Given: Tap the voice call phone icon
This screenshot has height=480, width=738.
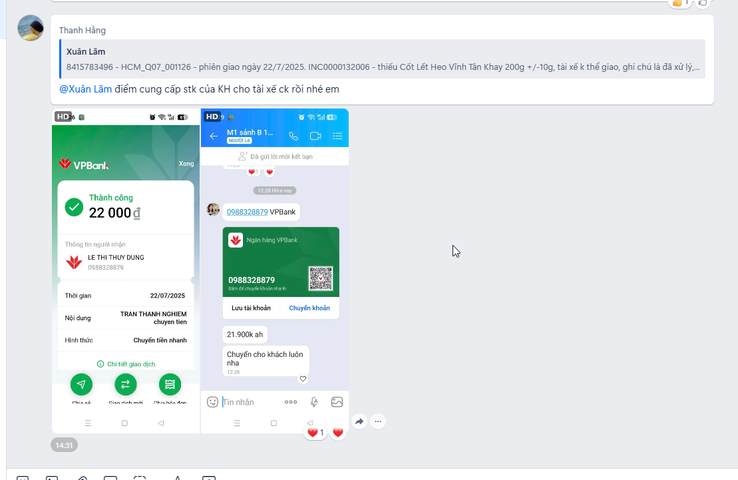Looking at the screenshot, I should [293, 136].
